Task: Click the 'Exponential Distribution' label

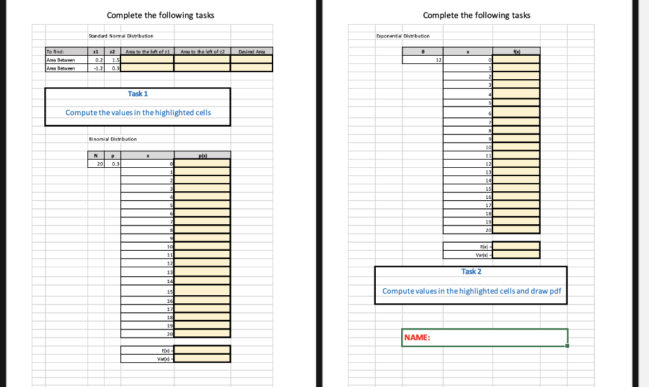Action: coord(402,36)
